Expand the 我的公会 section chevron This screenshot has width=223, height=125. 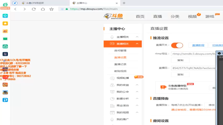137,92
